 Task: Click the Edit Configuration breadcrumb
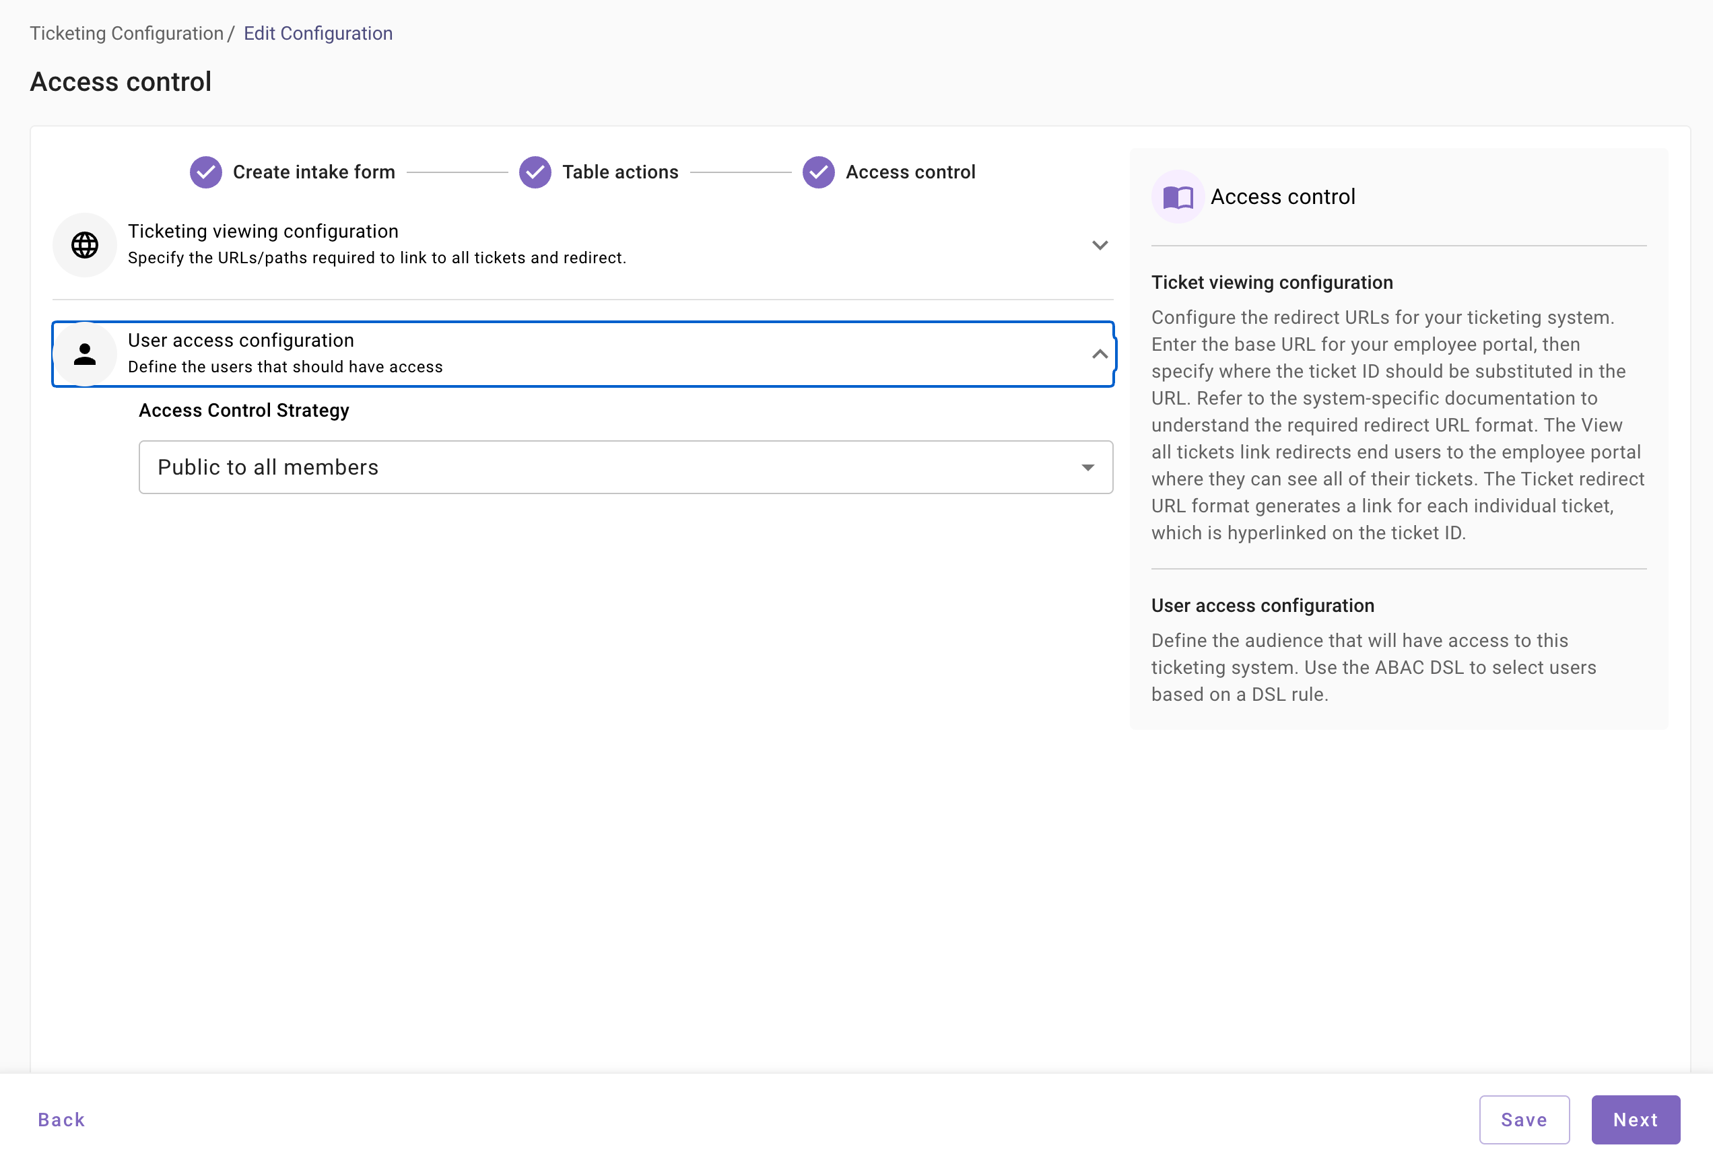click(x=318, y=33)
